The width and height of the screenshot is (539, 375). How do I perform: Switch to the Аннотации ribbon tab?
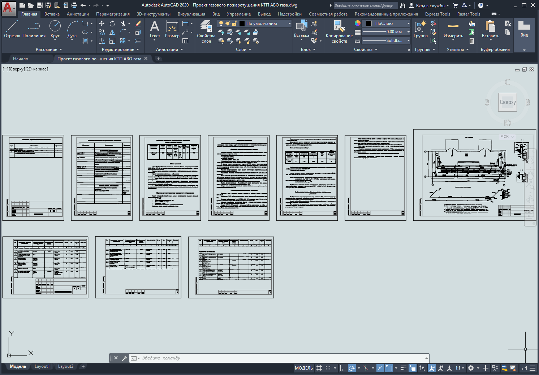(x=78, y=14)
